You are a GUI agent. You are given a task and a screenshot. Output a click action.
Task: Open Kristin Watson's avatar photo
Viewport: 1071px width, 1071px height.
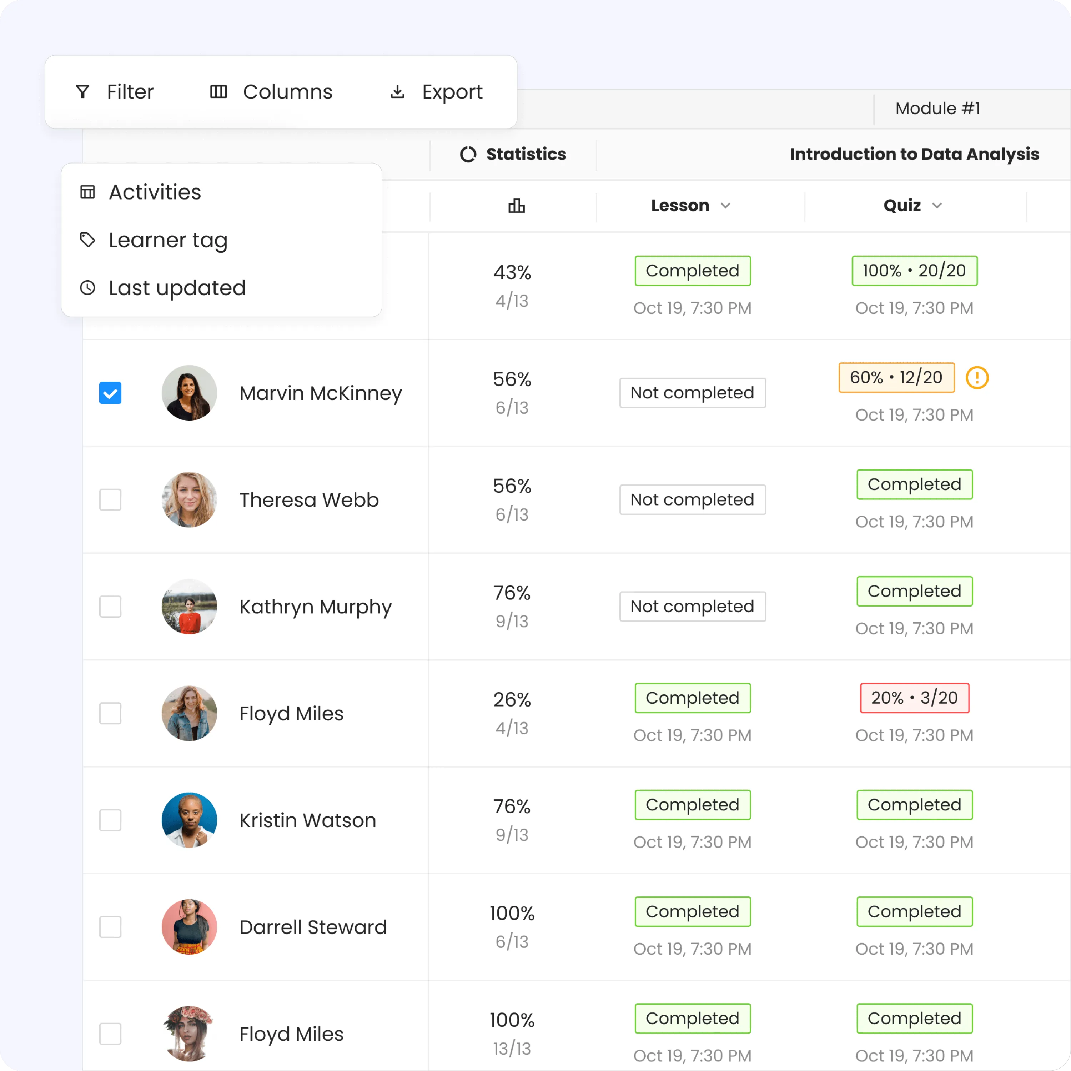coord(189,820)
